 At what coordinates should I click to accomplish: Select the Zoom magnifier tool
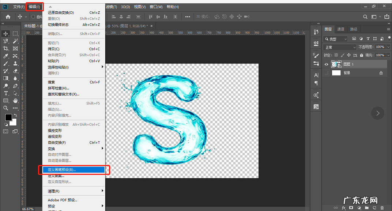(x=6, y=108)
